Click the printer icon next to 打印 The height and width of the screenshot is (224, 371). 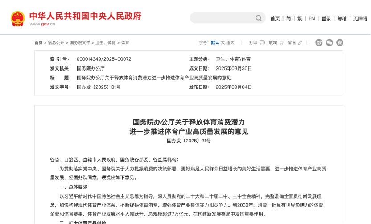pos(262,43)
